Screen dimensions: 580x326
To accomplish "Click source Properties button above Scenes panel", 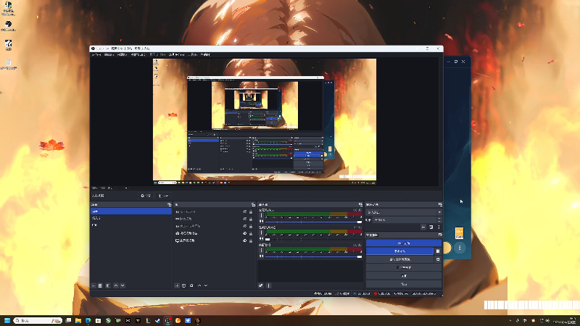I will pos(146,196).
